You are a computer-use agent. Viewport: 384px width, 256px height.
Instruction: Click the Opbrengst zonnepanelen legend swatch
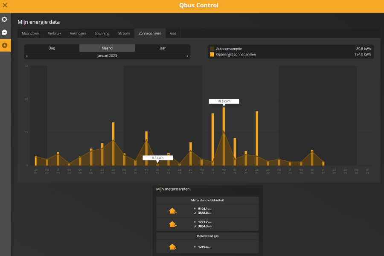tap(212, 55)
